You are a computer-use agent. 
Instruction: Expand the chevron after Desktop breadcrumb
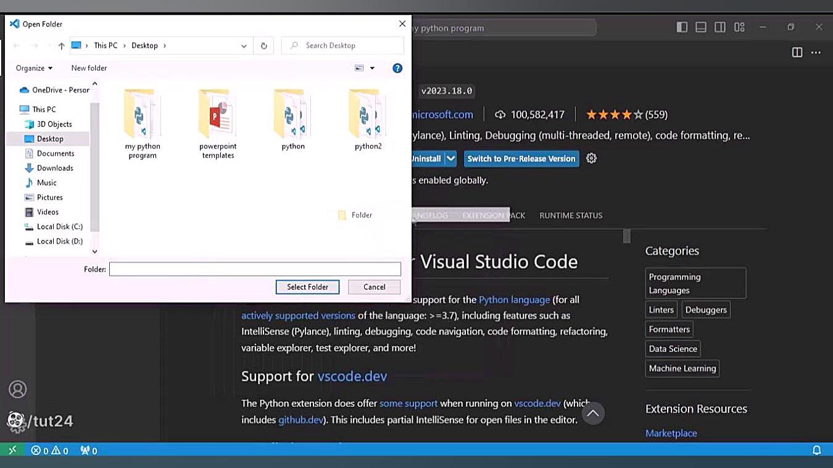[165, 46]
